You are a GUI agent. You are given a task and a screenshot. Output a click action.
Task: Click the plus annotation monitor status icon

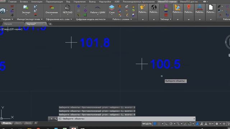224,124
